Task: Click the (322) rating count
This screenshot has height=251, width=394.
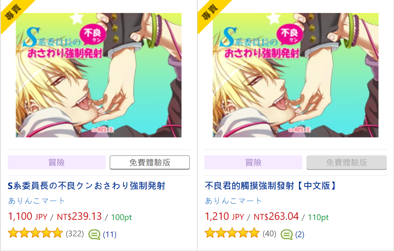Action: [75, 234]
